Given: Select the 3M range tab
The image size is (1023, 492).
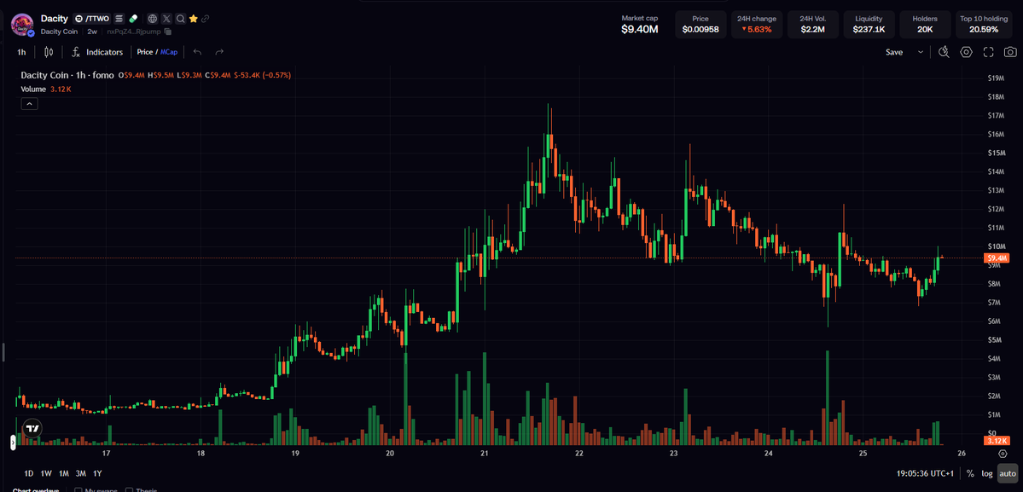Looking at the screenshot, I should pyautogui.click(x=81, y=473).
